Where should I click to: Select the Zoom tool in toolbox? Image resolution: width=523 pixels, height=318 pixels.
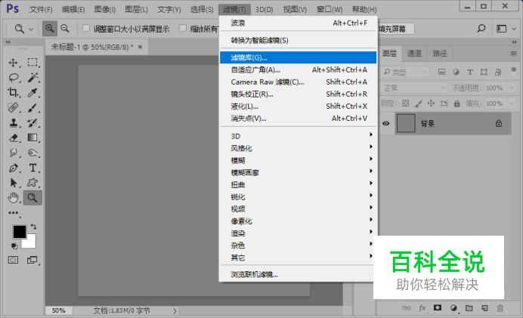[32, 198]
